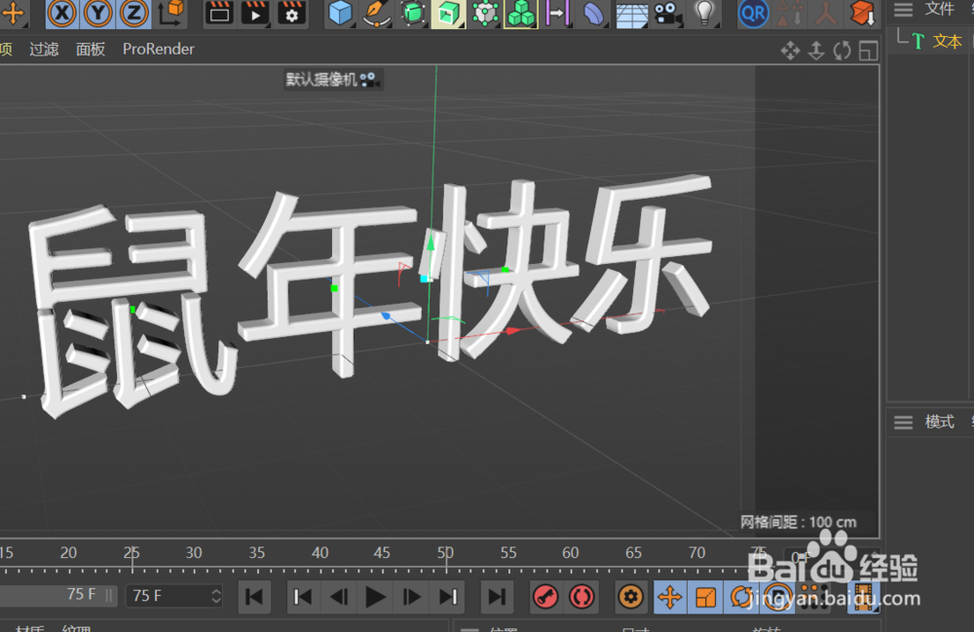Select the Move tool in the toolbar

pyautogui.click(x=12, y=14)
